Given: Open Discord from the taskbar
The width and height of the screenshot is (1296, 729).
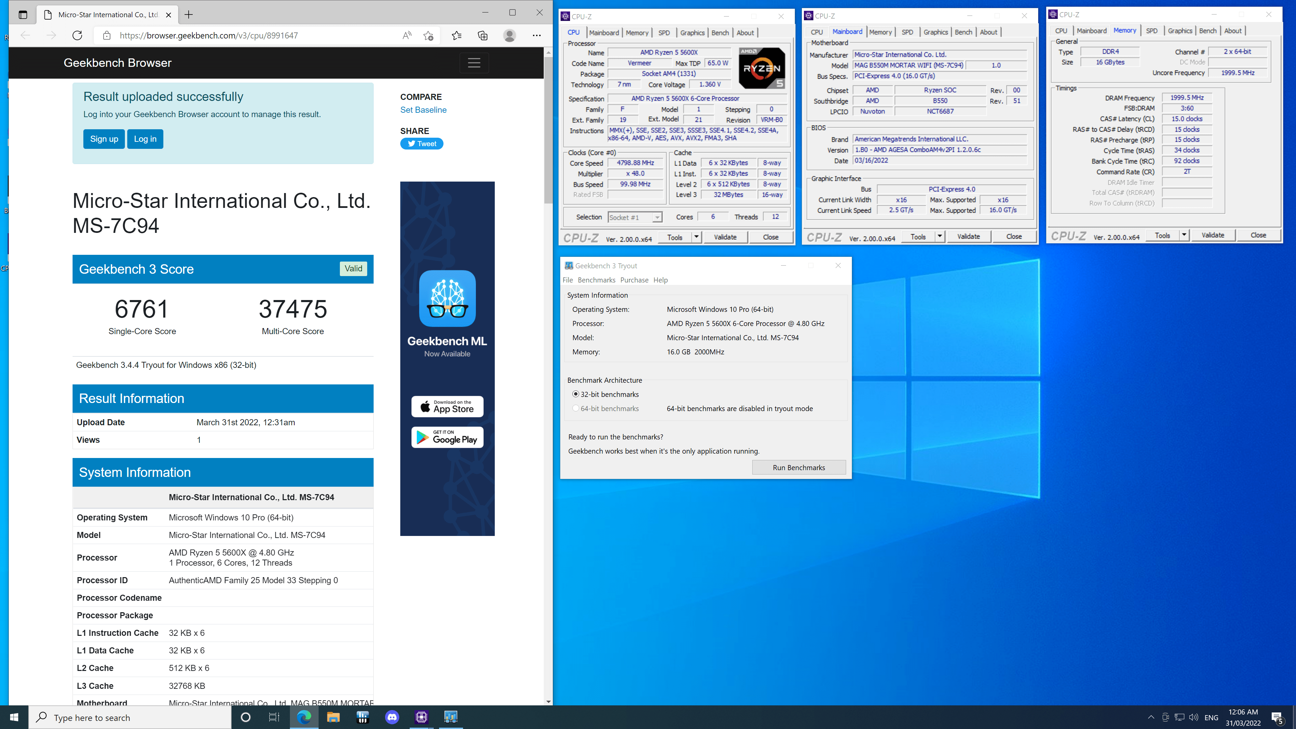Looking at the screenshot, I should (392, 718).
